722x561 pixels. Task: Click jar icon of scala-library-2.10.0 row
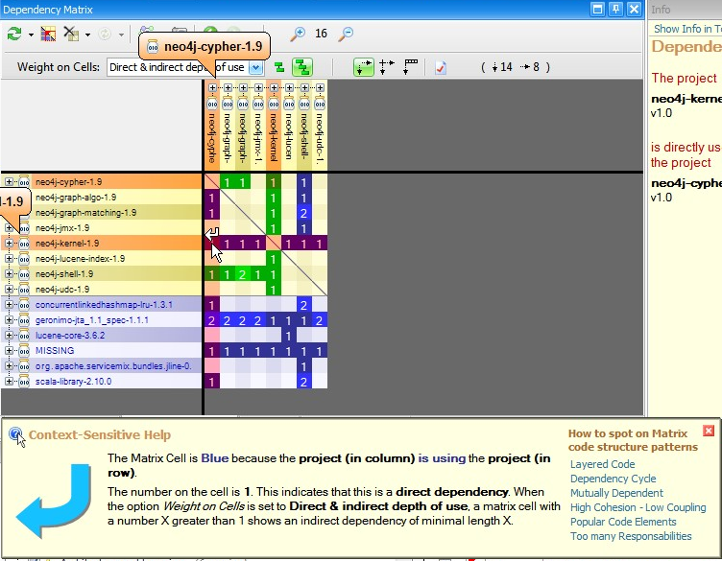24,382
